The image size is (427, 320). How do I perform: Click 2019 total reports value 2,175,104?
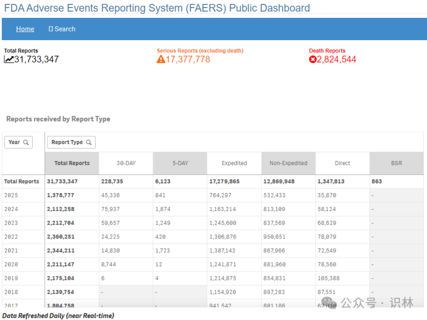(x=60, y=278)
